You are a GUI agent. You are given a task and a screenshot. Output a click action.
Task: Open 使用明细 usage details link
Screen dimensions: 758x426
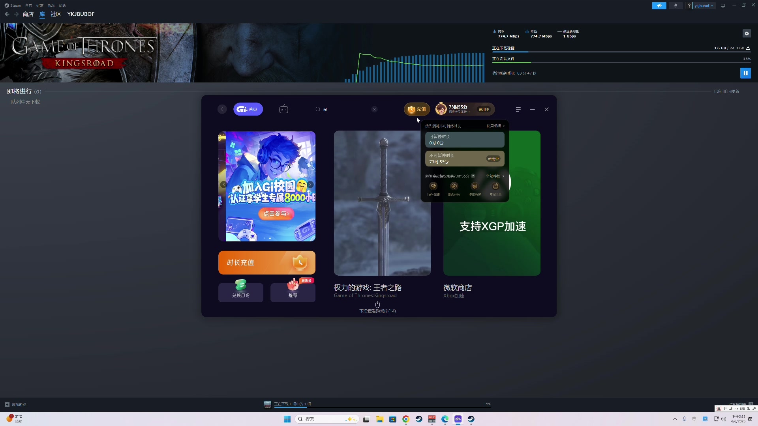pos(495,126)
